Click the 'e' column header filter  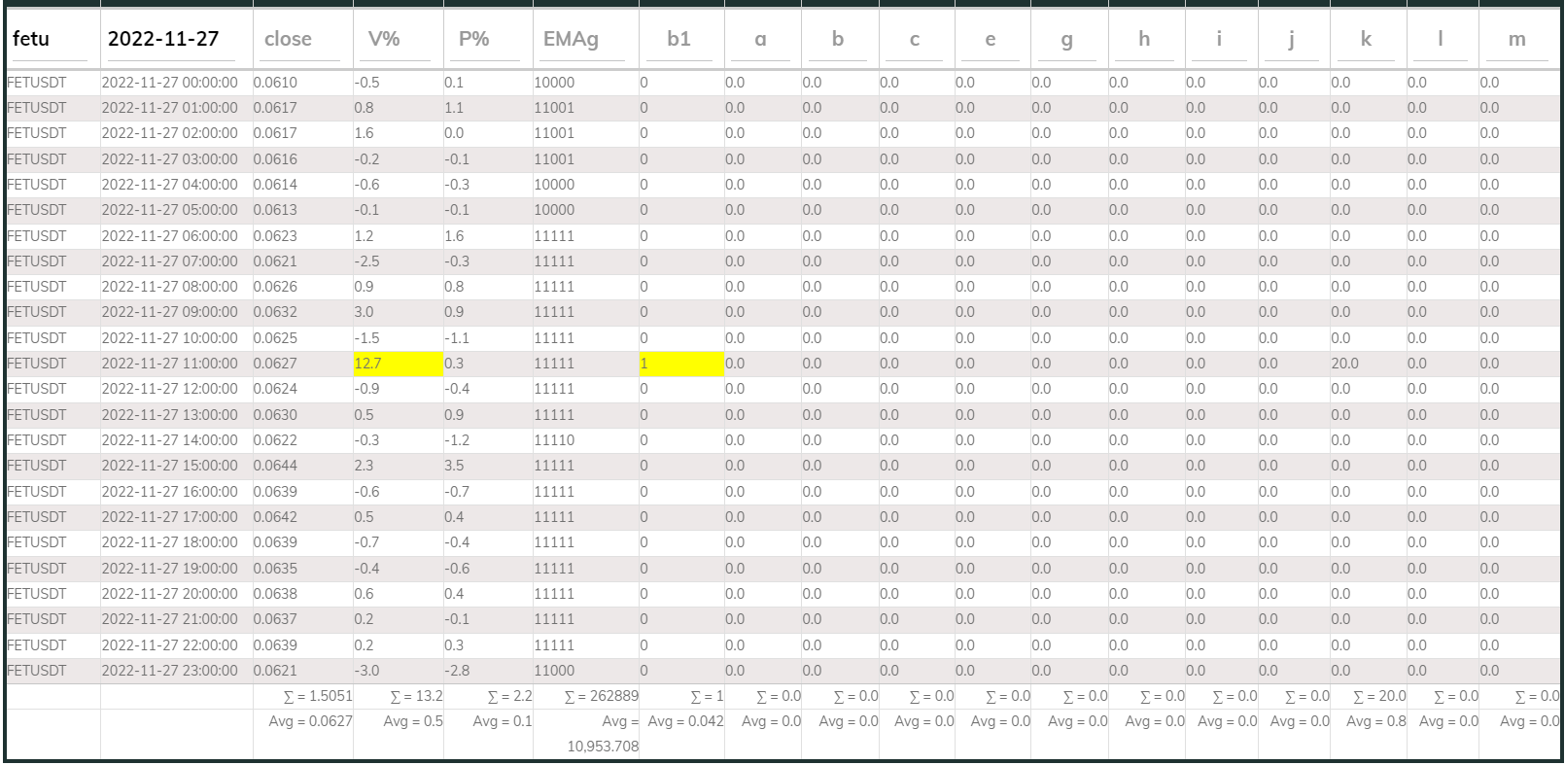tap(991, 40)
